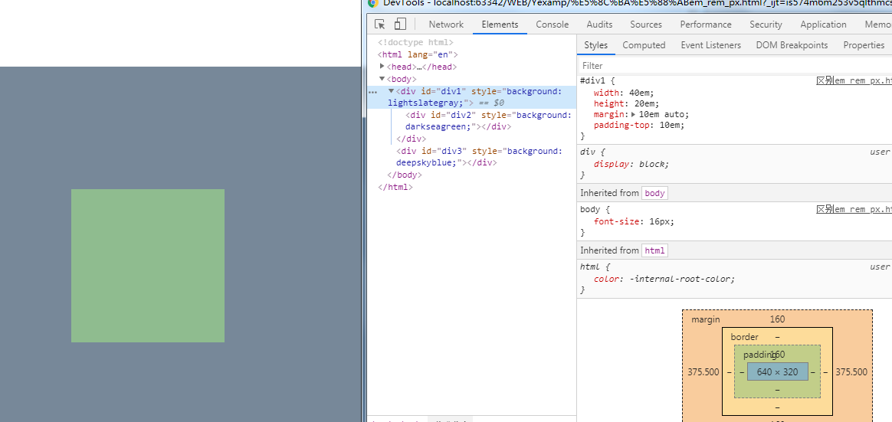Select the Computed sidebar tab
The width and height of the screenshot is (892, 422).
pyautogui.click(x=644, y=45)
